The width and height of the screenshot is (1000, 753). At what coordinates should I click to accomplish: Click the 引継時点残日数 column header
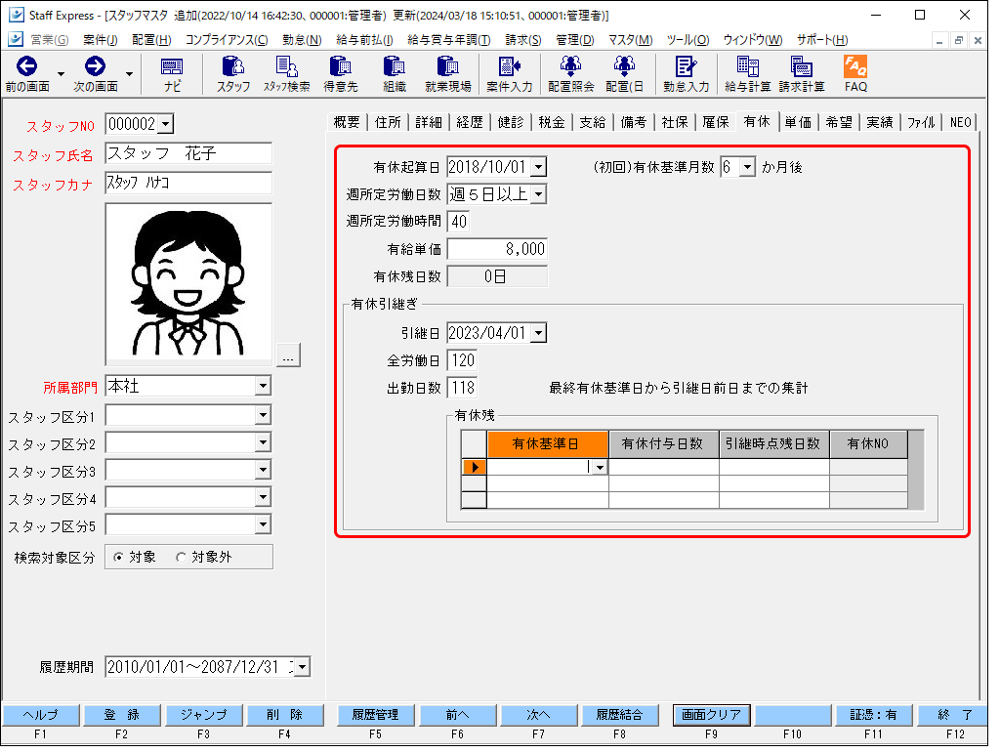tap(774, 443)
